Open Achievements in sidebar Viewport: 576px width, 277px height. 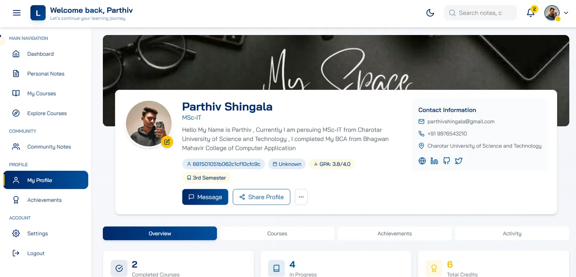46,200
